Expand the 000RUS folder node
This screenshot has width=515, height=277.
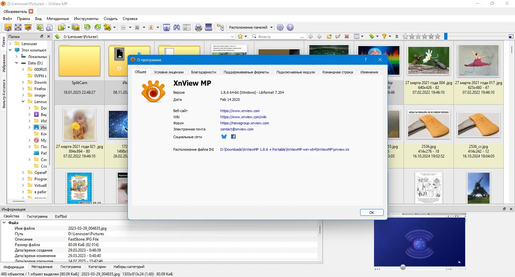(23, 69)
